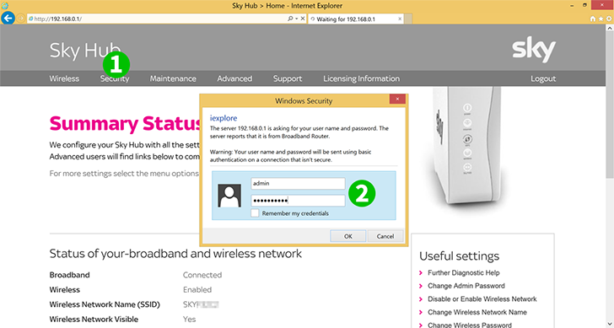Screen dimensions: 614x328
Task: Click the browser Back arrow button
Action: point(8,18)
